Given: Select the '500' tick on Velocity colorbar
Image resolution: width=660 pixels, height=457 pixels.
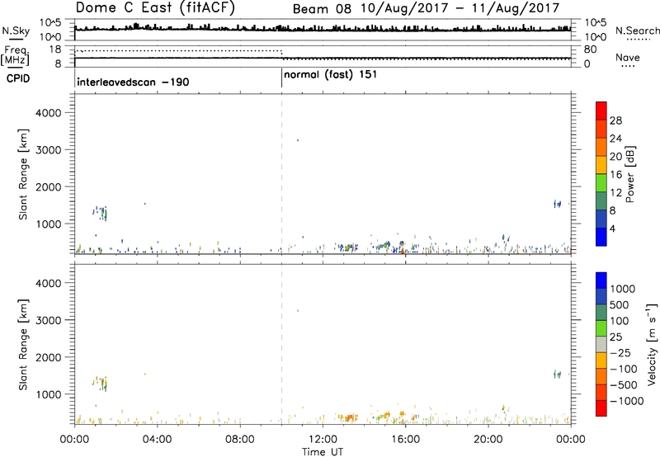Looking at the screenshot, I should pos(620,304).
